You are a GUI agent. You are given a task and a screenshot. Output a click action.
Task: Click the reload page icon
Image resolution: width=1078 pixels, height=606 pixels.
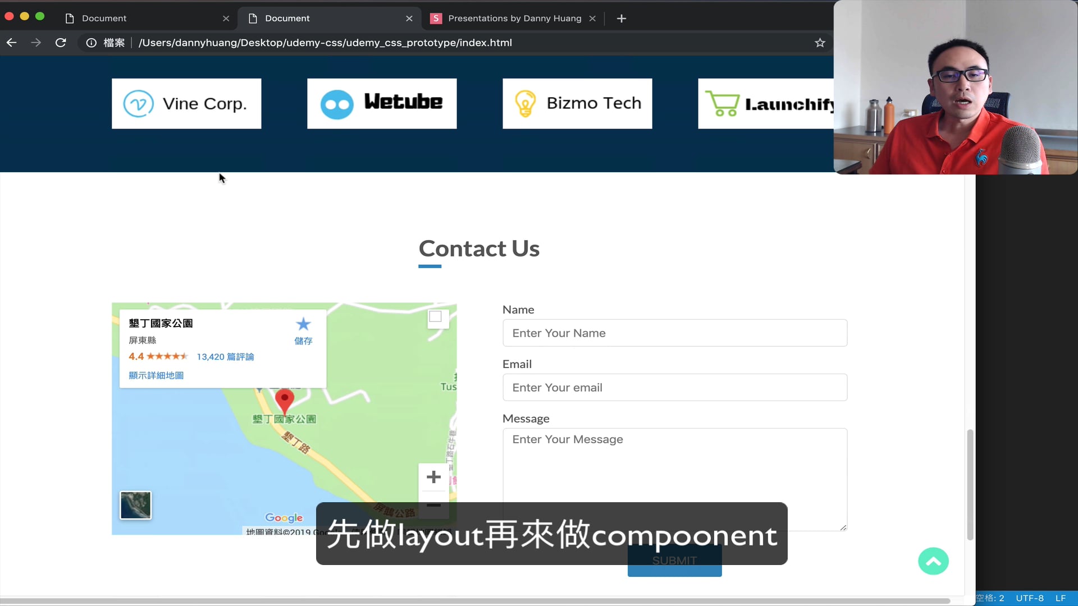(61, 43)
